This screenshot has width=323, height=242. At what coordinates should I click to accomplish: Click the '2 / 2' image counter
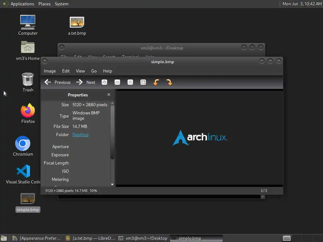pos(264,191)
